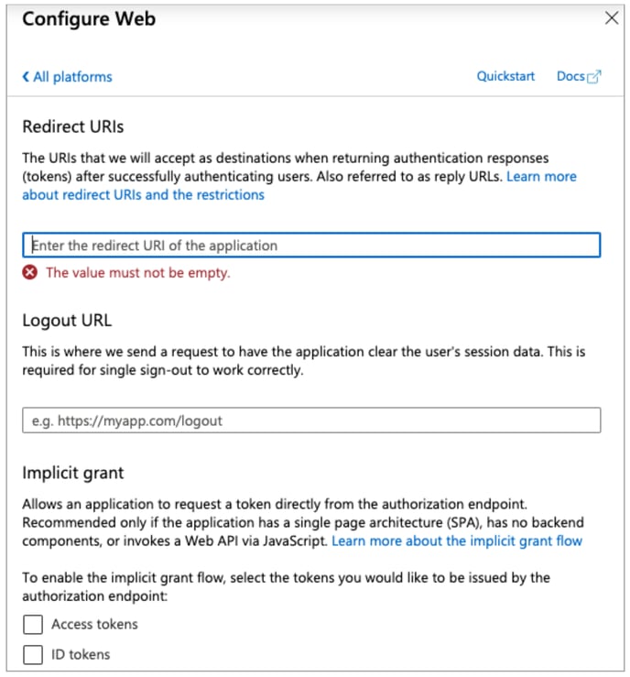Screen dimensions: 630x677
Task: Click the back chevron beside All platforms
Action: (26, 77)
